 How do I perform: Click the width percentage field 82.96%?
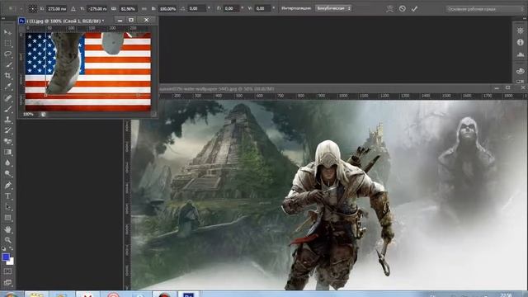128,9
